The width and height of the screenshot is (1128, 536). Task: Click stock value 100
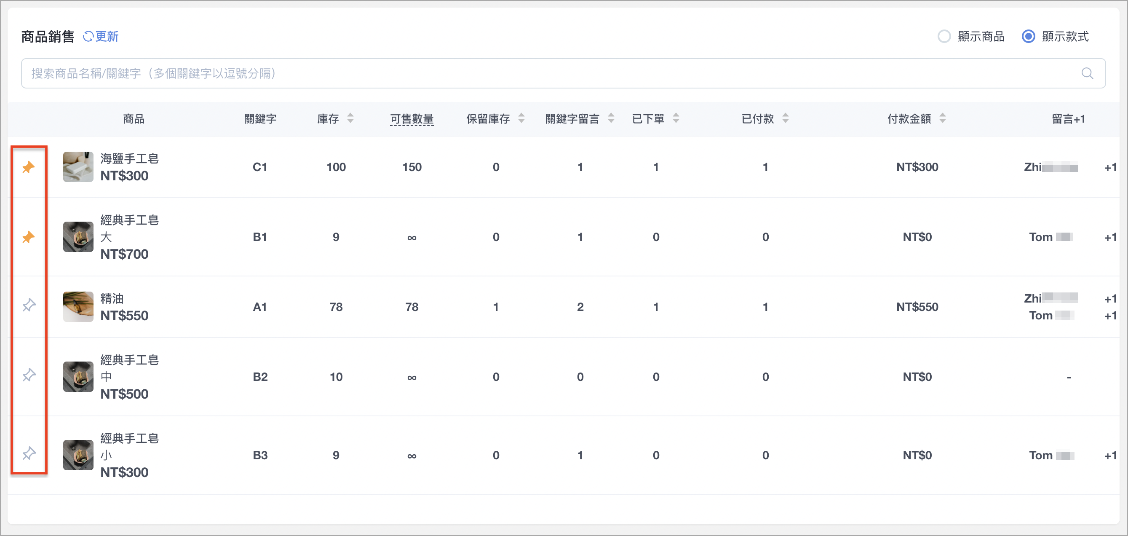[x=336, y=167]
